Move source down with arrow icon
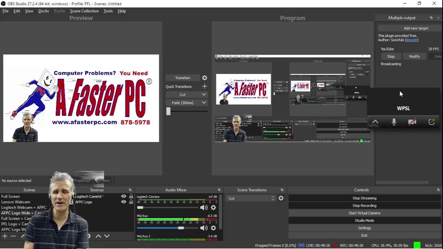The width and height of the screenshot is (443, 249). click(107, 236)
